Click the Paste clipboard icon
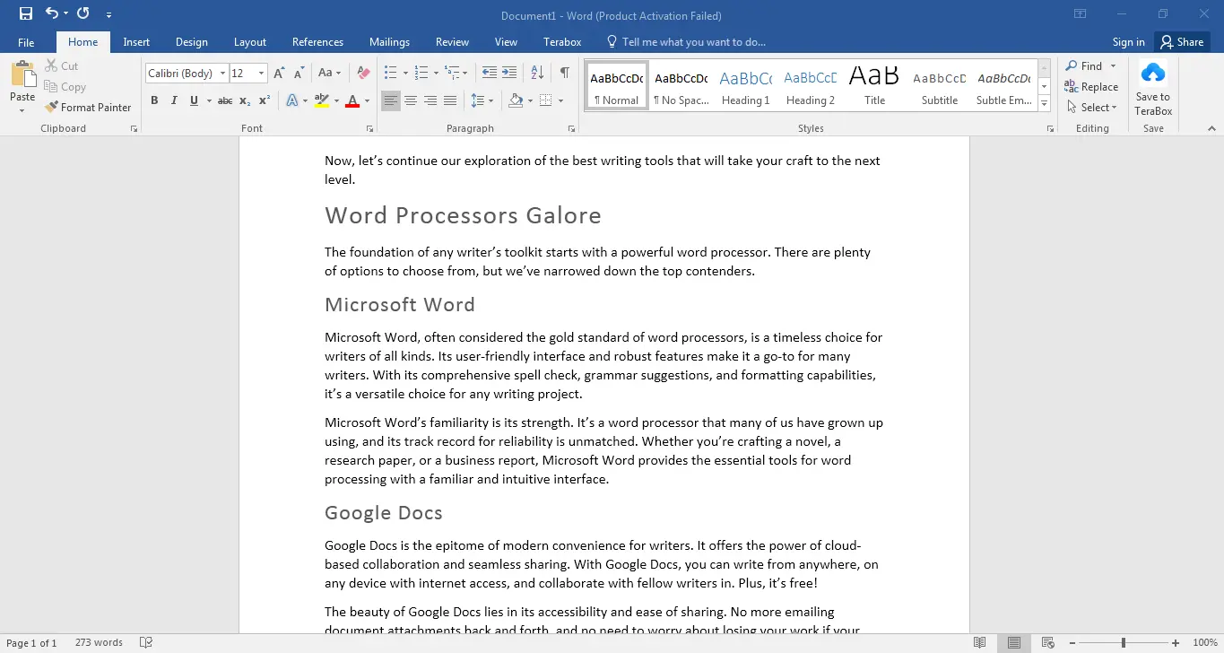The width and height of the screenshot is (1224, 653). [x=22, y=75]
